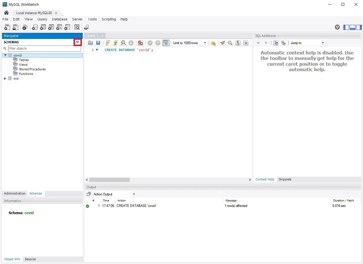The height and width of the screenshot is (264, 363).
Task: Click the refresh schemas icon
Action: (77, 42)
